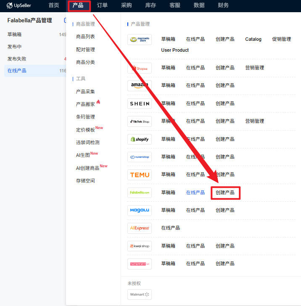Open Shopee 在线产品
This screenshot has width=301, height=306.
pyautogui.click(x=195, y=68)
